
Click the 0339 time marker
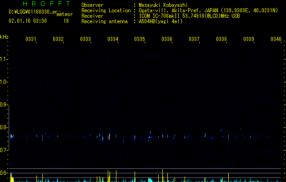coord(249,39)
